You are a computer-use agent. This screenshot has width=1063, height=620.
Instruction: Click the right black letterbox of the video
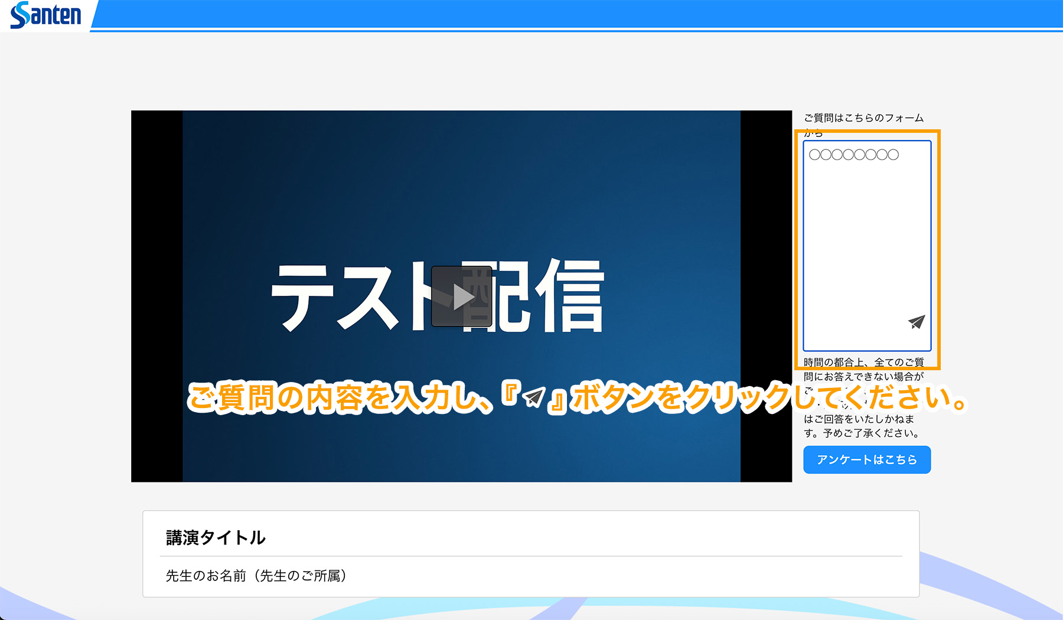pos(766,236)
